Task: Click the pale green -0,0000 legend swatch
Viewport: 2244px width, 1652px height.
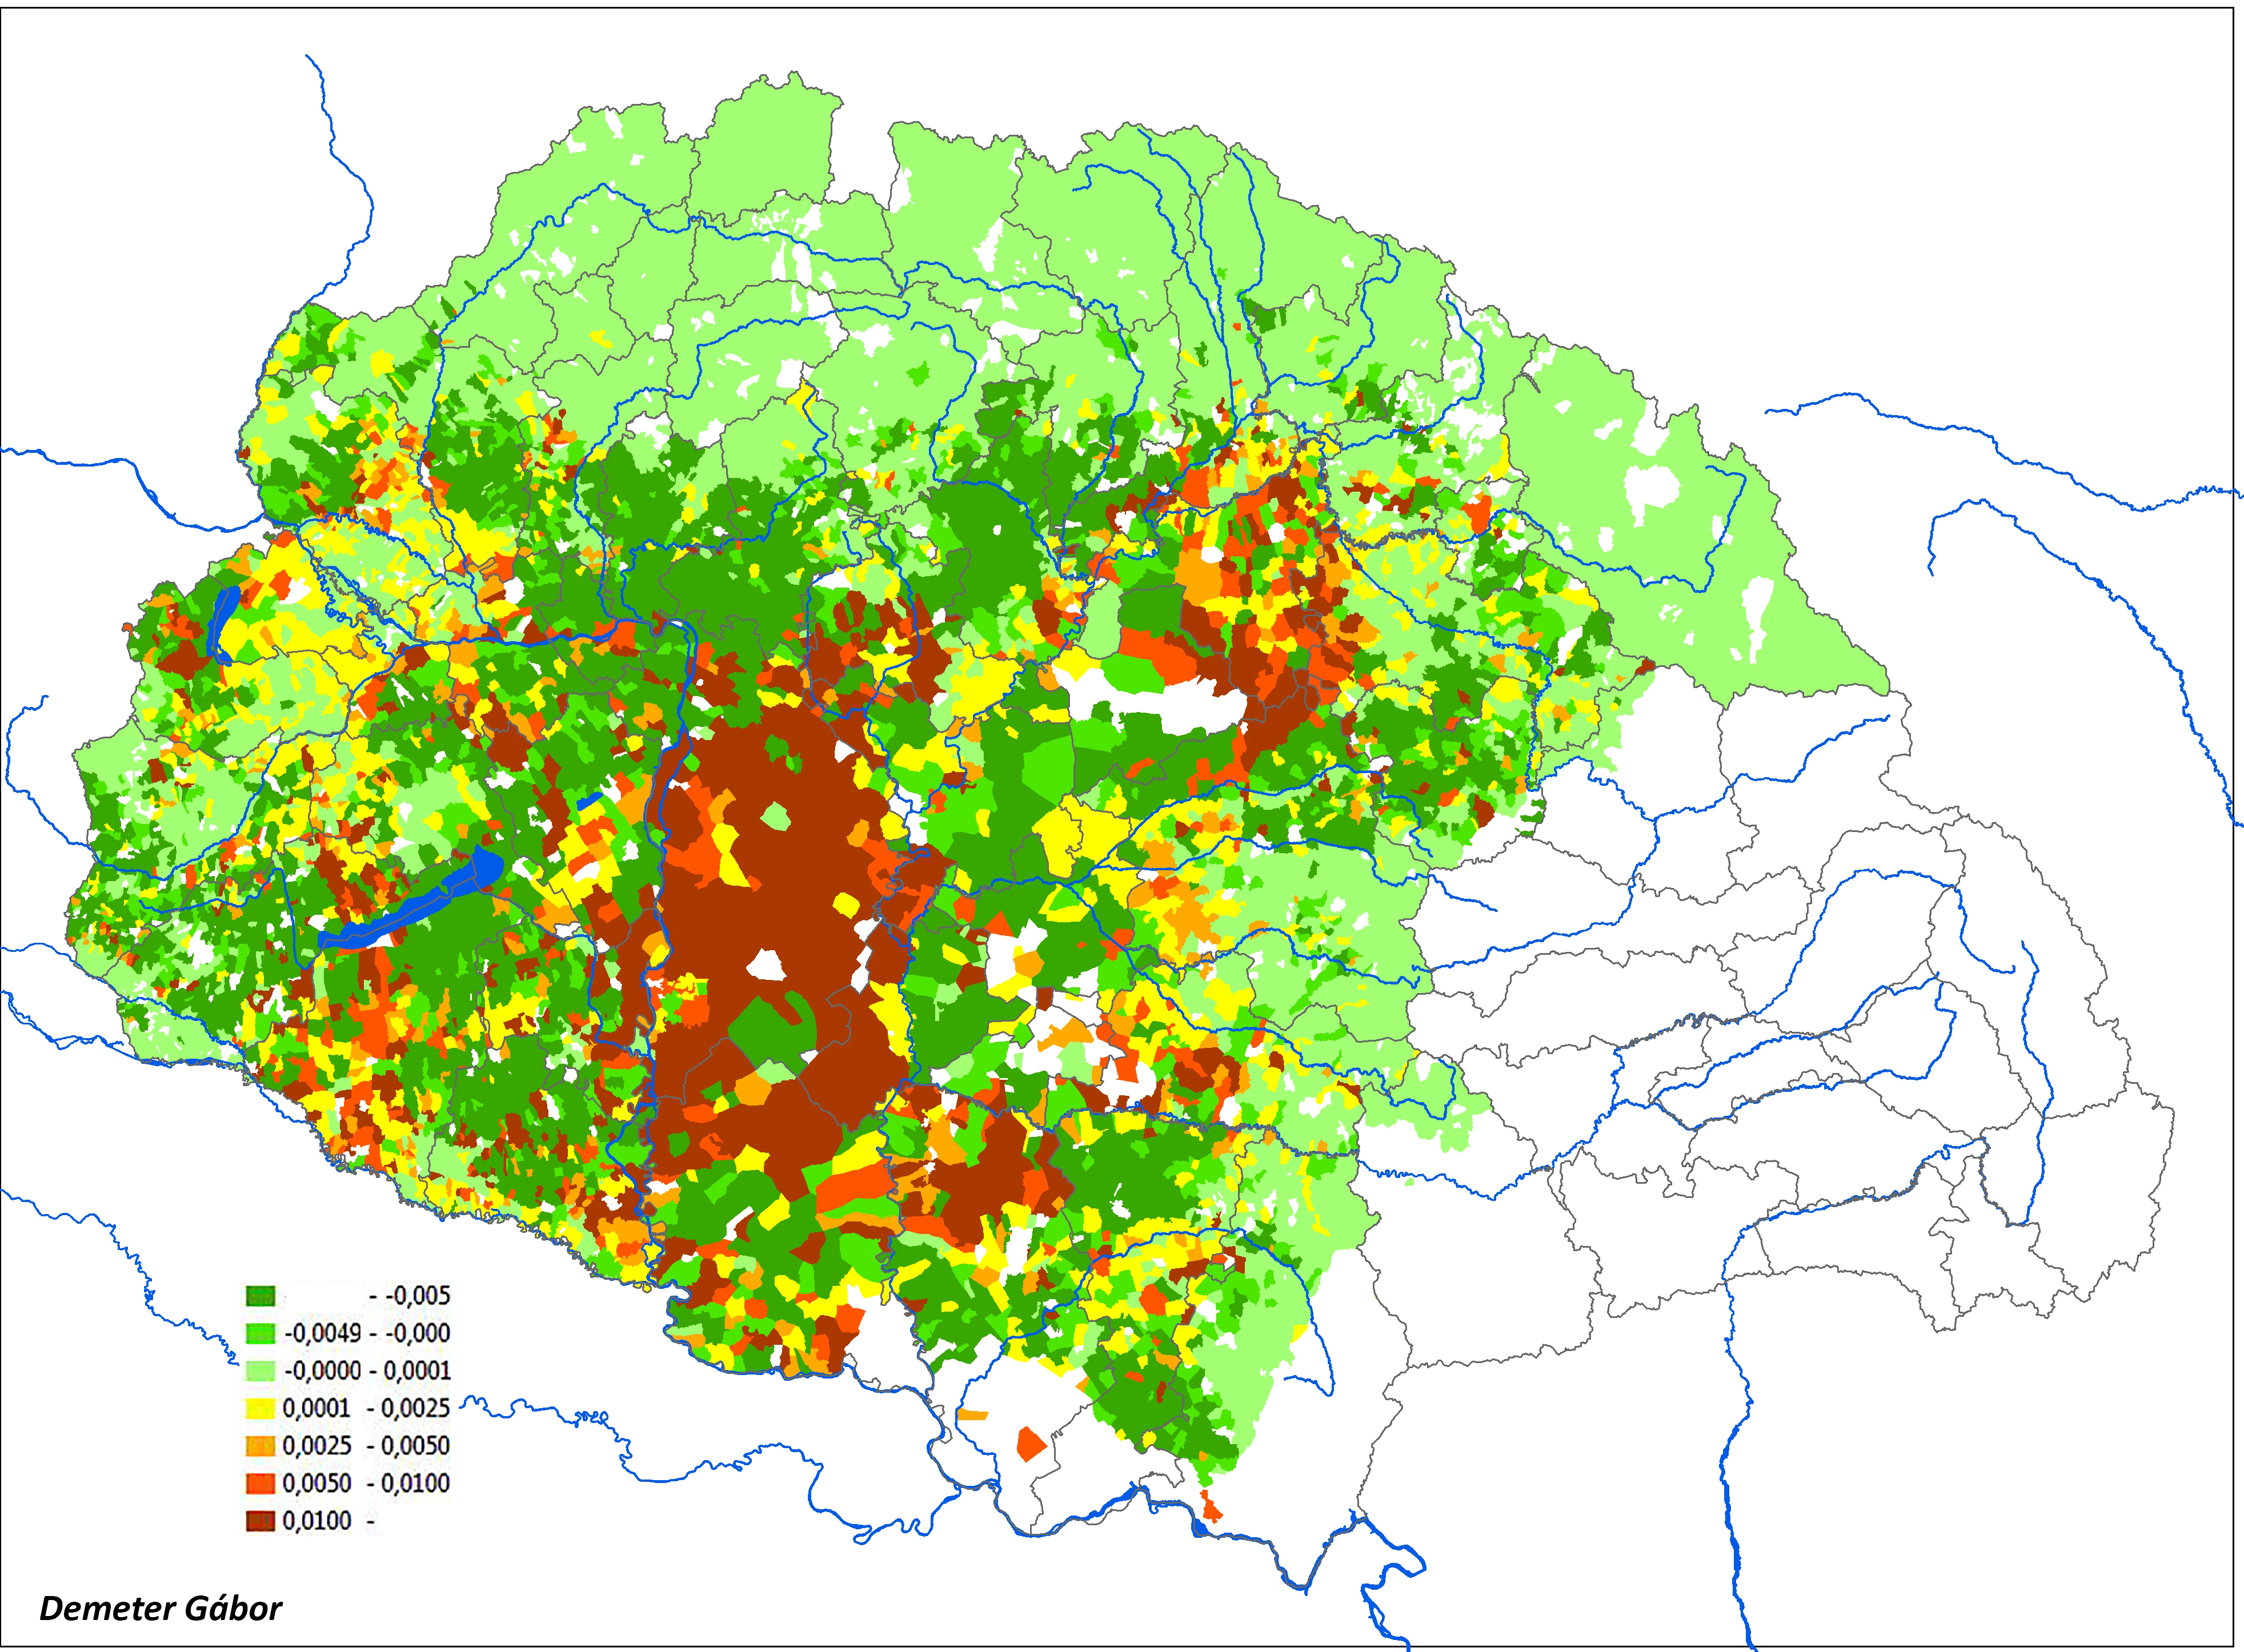Action: point(260,1371)
